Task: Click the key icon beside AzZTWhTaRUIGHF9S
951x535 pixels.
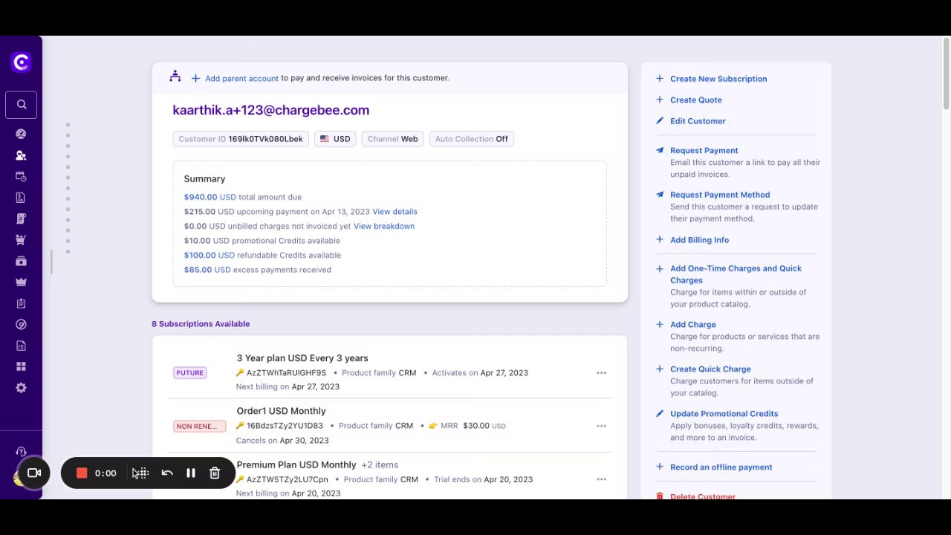Action: point(240,373)
